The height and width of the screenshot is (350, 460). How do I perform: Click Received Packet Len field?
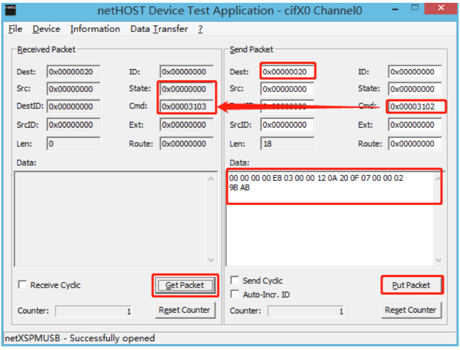pyautogui.click(x=73, y=144)
